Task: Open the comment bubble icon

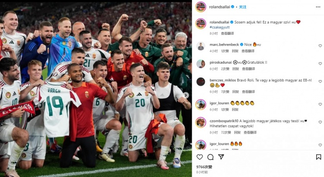Action: pos(210,157)
